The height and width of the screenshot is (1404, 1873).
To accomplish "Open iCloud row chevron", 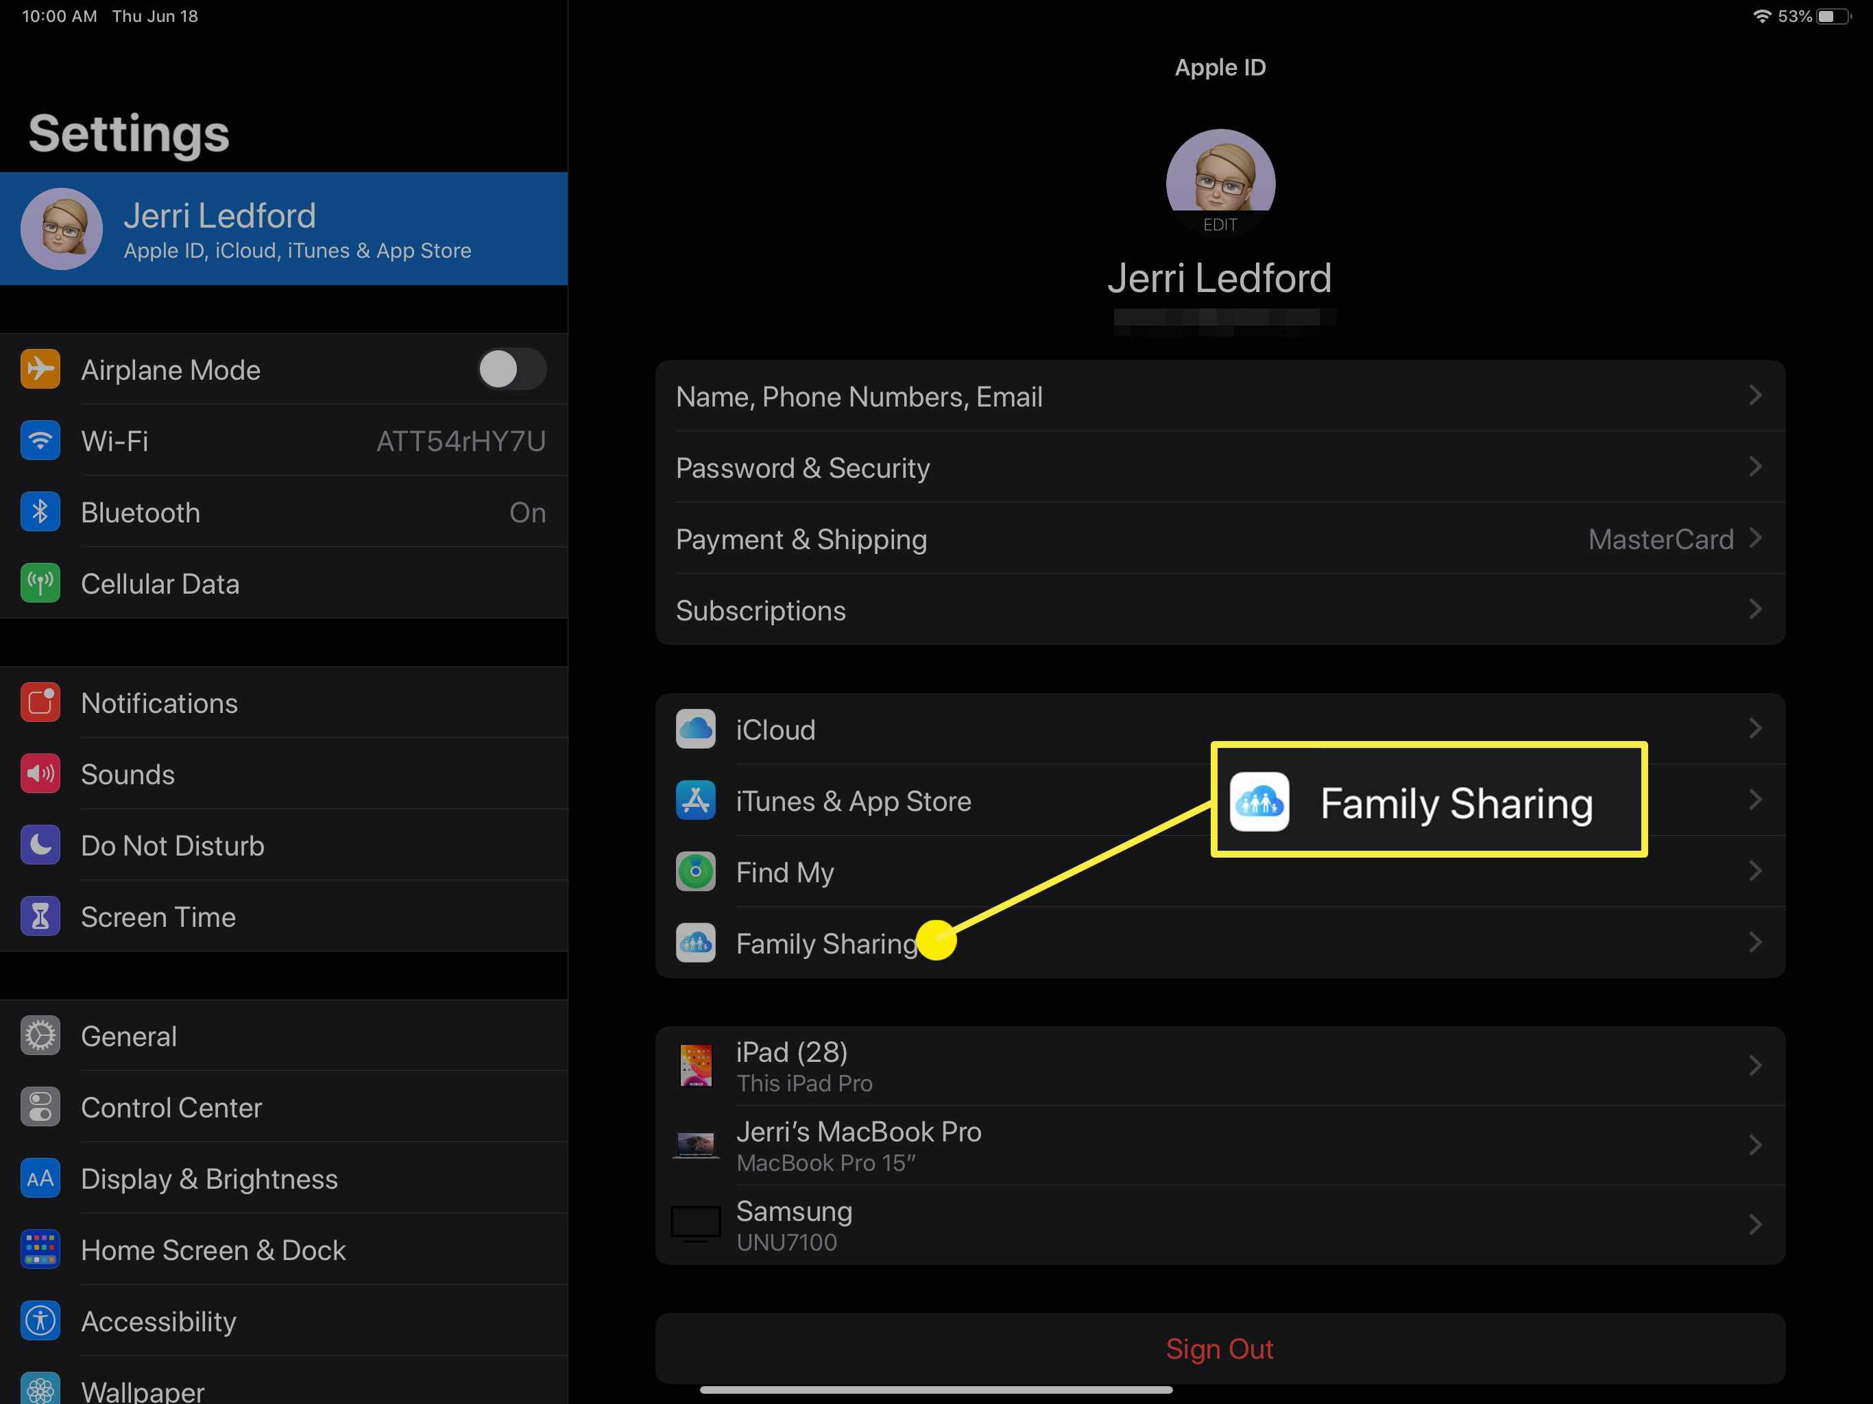I will pyautogui.click(x=1755, y=728).
